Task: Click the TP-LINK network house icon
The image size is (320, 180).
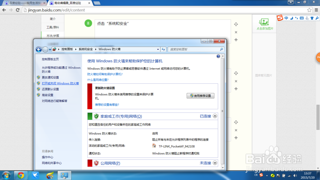Action: (x=154, y=146)
